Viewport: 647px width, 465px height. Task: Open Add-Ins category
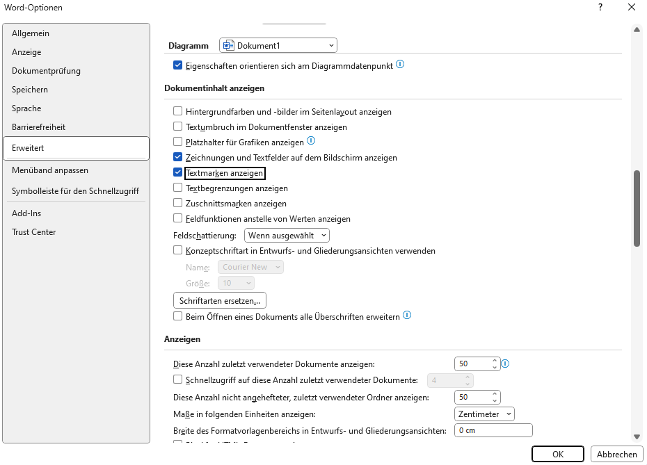click(x=76, y=213)
